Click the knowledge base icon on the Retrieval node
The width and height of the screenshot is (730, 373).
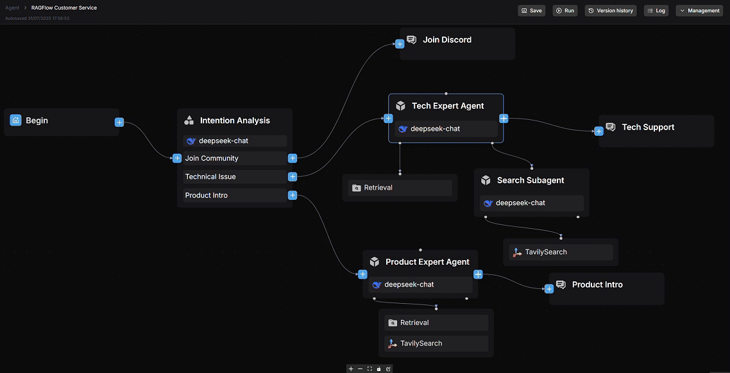[x=357, y=187]
